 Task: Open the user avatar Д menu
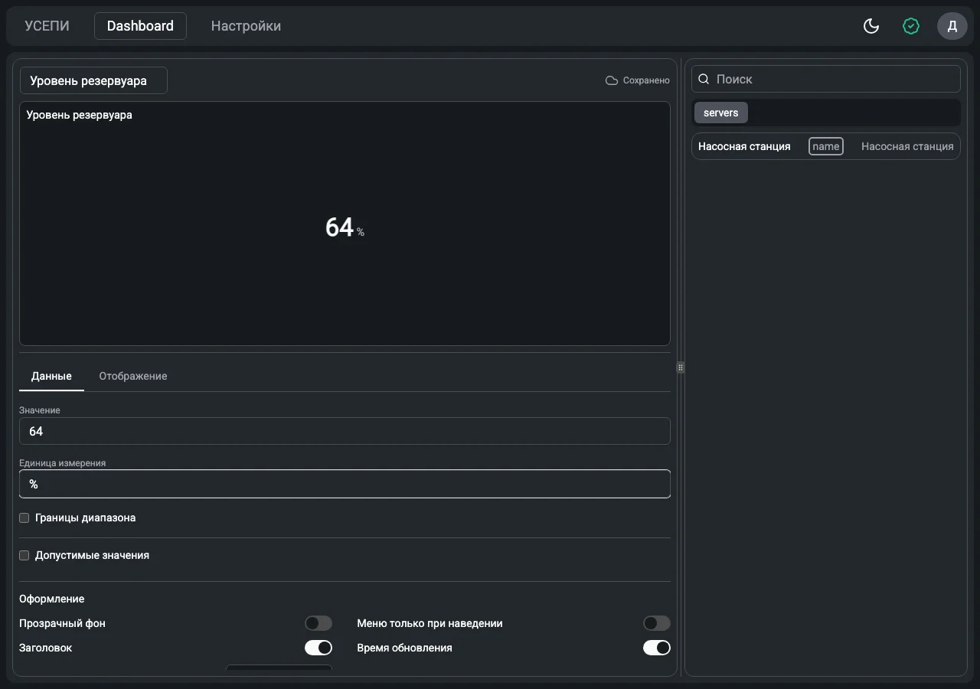pyautogui.click(x=952, y=26)
